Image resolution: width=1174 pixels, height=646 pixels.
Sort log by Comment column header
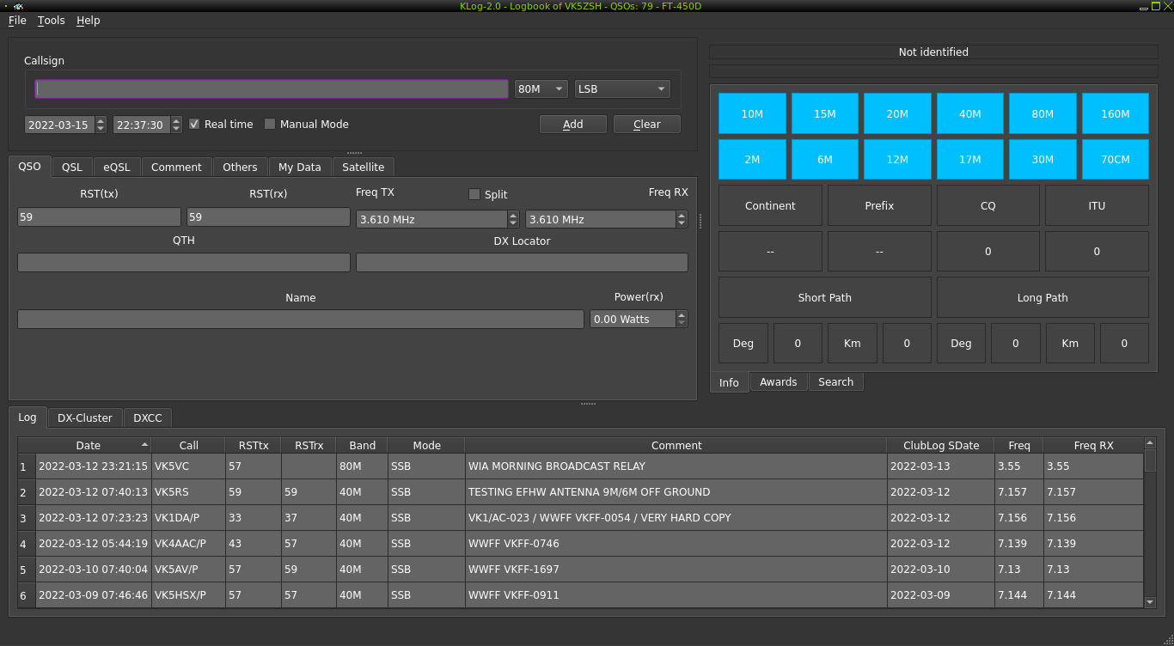pyautogui.click(x=676, y=446)
